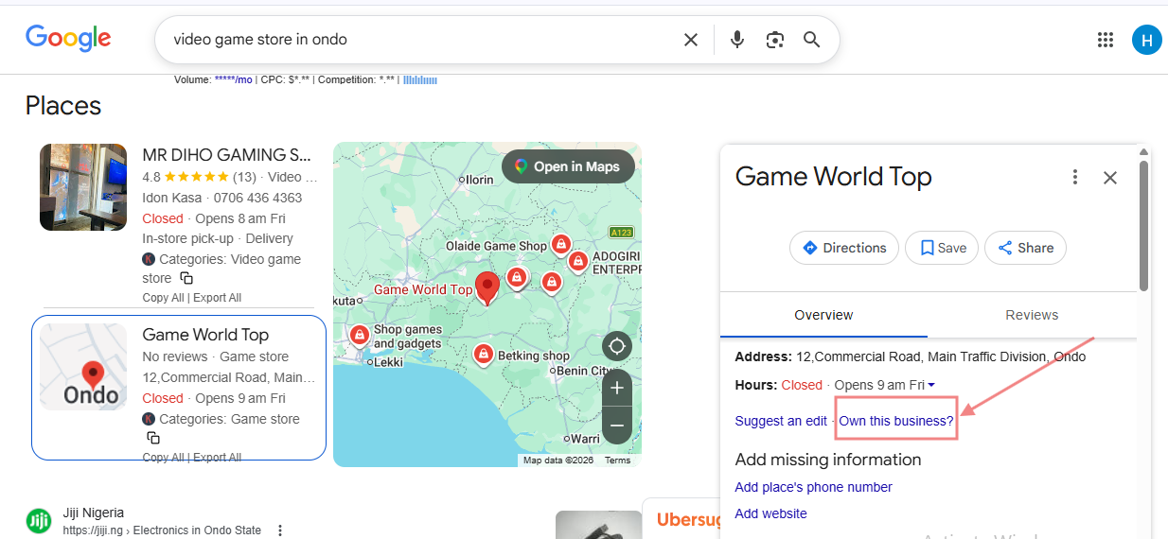
Task: Copy Game World Top categories icon
Action: pos(153,438)
